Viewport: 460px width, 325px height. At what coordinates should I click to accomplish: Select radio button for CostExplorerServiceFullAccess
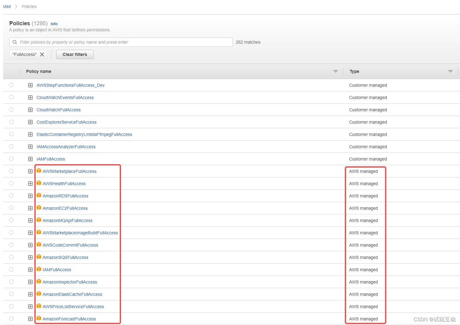[x=11, y=122]
